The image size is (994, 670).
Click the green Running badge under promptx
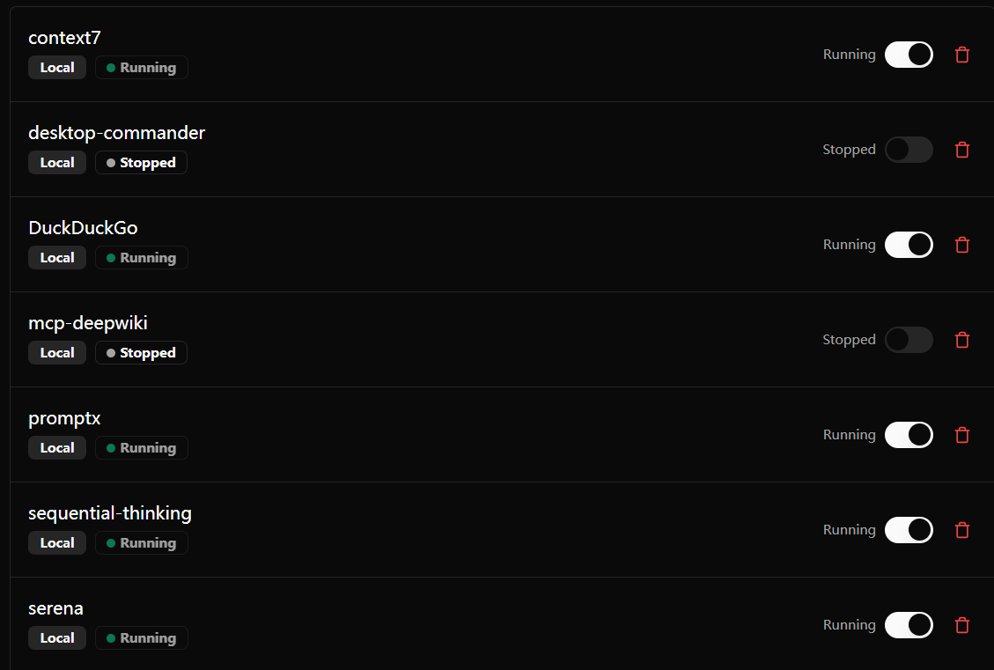click(x=142, y=447)
